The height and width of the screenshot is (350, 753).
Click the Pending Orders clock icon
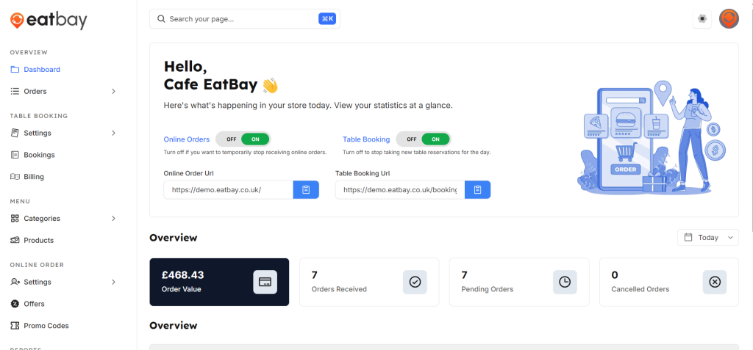pyautogui.click(x=564, y=282)
